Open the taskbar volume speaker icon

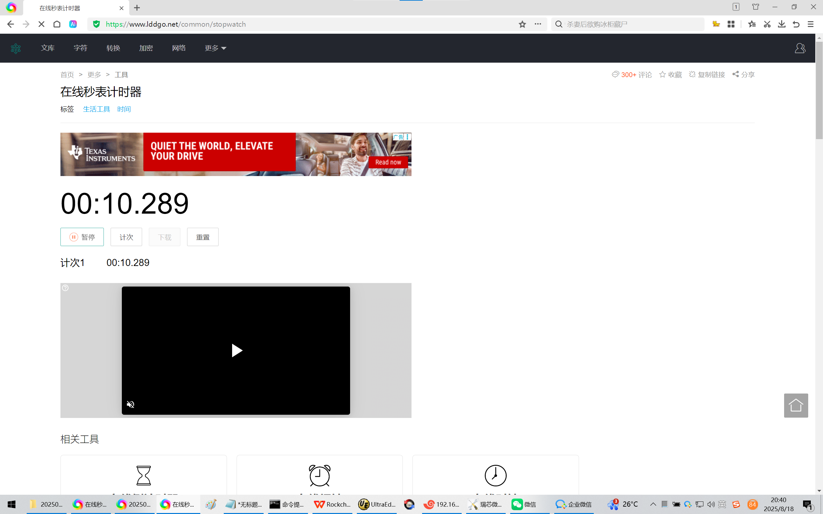(x=711, y=504)
